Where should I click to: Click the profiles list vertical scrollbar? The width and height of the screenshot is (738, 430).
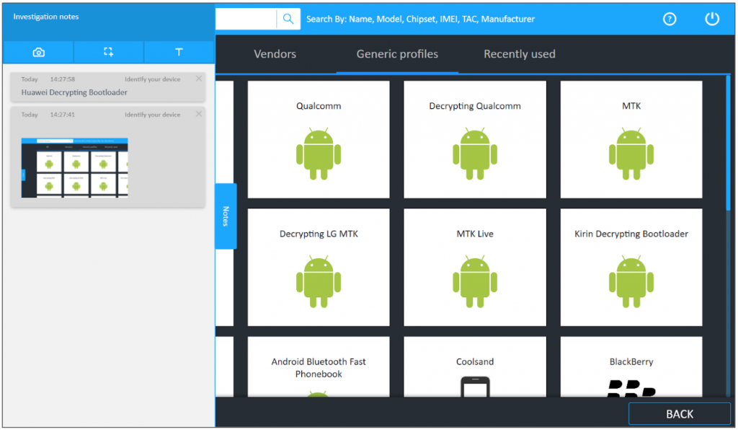click(728, 143)
